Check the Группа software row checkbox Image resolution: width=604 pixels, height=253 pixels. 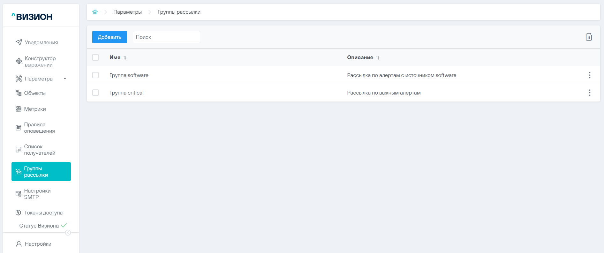pyautogui.click(x=95, y=75)
